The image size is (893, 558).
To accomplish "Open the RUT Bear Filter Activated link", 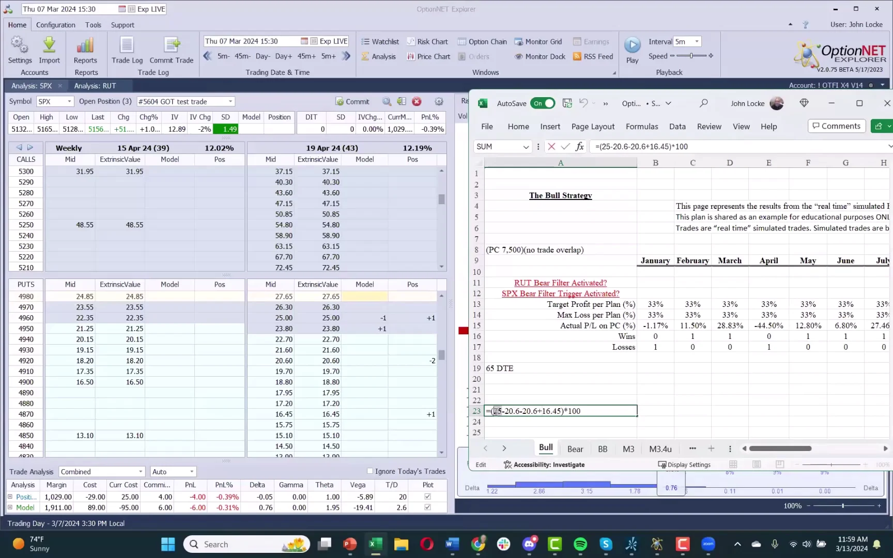I will coord(560,283).
